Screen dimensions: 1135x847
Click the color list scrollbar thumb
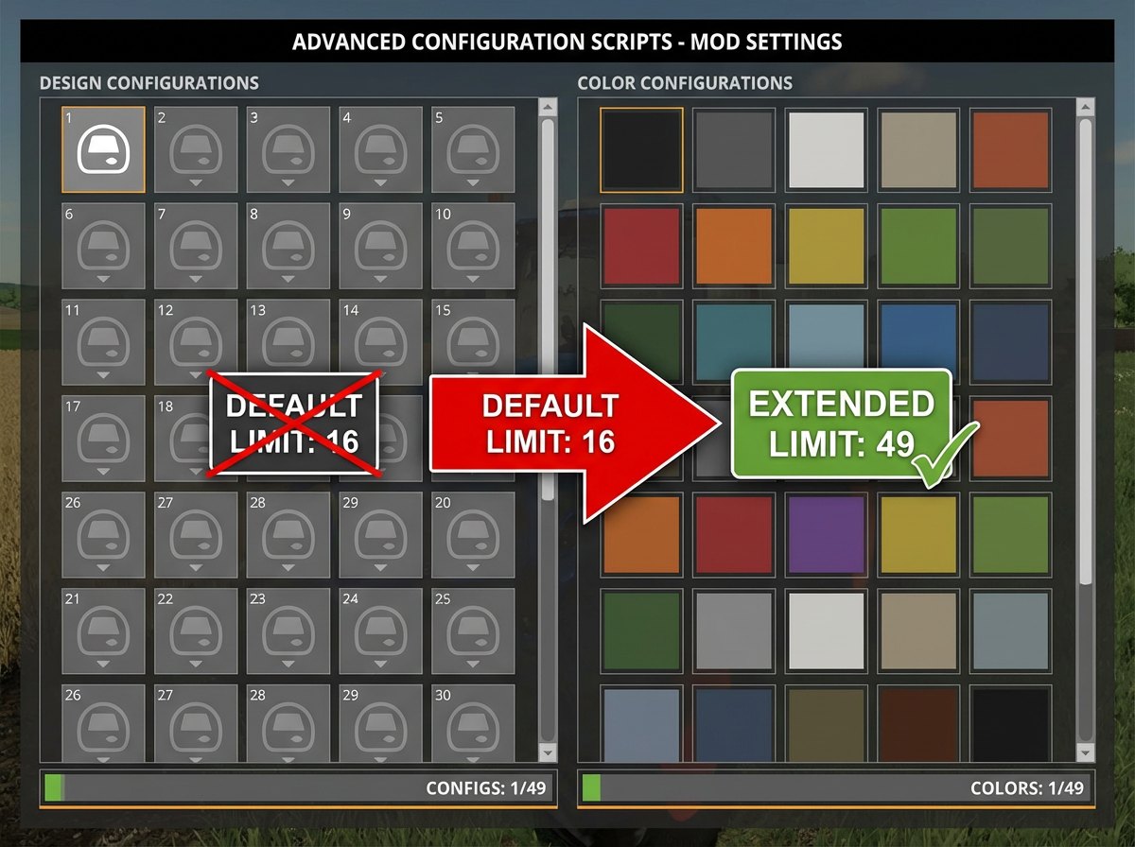(x=1086, y=350)
